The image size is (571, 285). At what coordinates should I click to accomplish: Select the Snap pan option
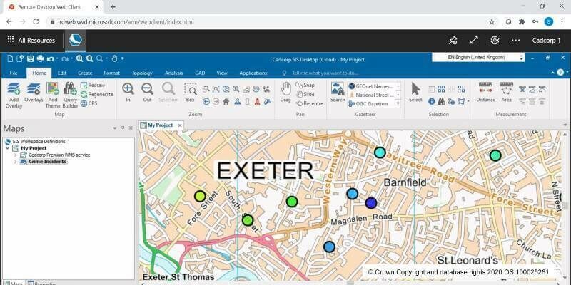pos(305,85)
